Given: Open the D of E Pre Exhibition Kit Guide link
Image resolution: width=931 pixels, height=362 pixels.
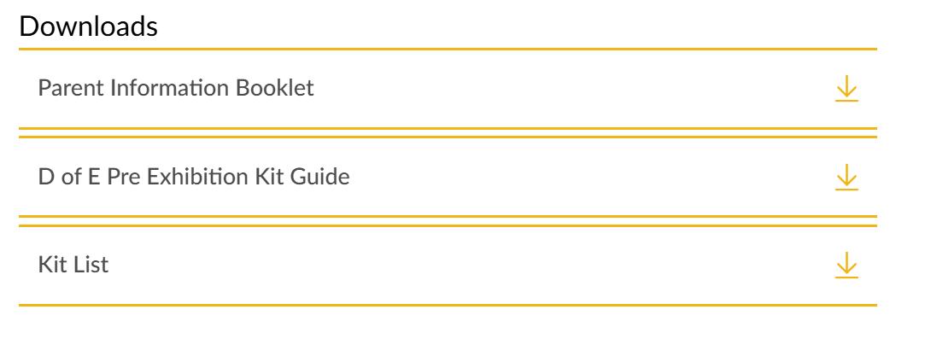Looking at the screenshot, I should tap(194, 177).
